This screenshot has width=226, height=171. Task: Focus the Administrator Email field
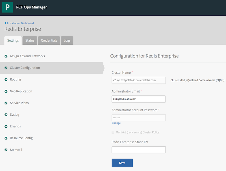point(138,99)
